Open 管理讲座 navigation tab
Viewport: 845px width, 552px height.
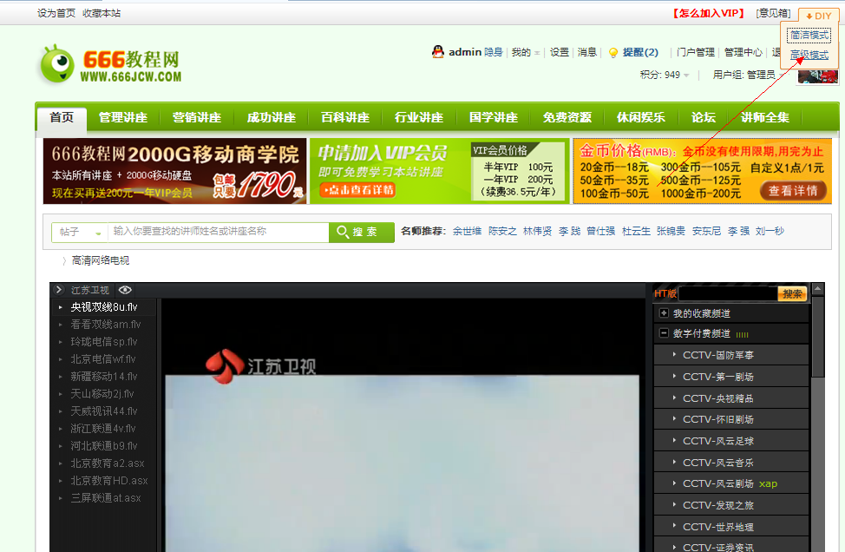(x=123, y=117)
